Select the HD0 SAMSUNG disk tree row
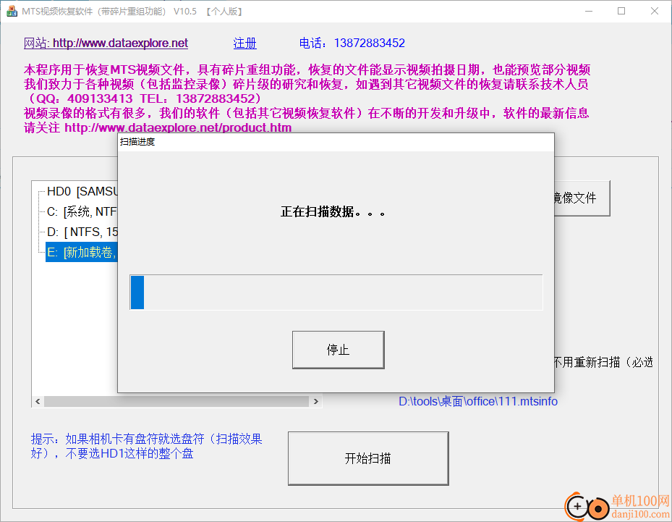The height and width of the screenshot is (522, 672). point(82,191)
